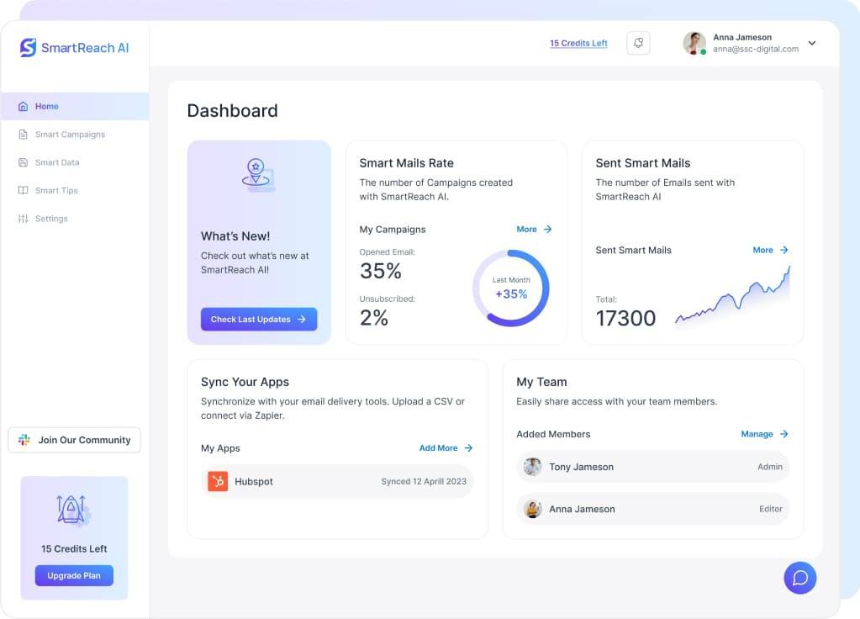Open the chat support bubble
860x619 pixels.
click(799, 578)
